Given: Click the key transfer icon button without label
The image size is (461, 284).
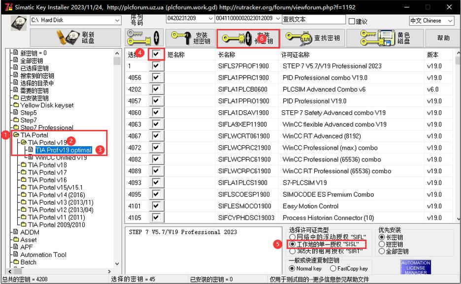Looking at the screenshot, I should 143,38.
